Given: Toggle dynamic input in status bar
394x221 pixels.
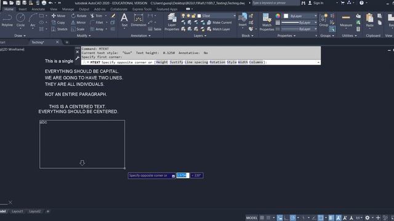Looking at the screenshot, I should (279, 218).
